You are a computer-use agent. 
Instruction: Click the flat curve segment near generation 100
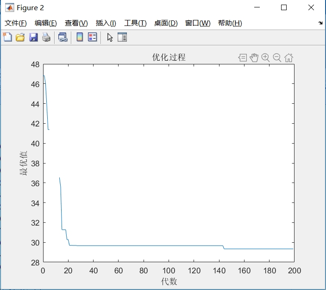coord(169,246)
